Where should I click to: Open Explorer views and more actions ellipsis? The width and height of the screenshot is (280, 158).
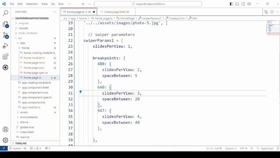coord(55,12)
